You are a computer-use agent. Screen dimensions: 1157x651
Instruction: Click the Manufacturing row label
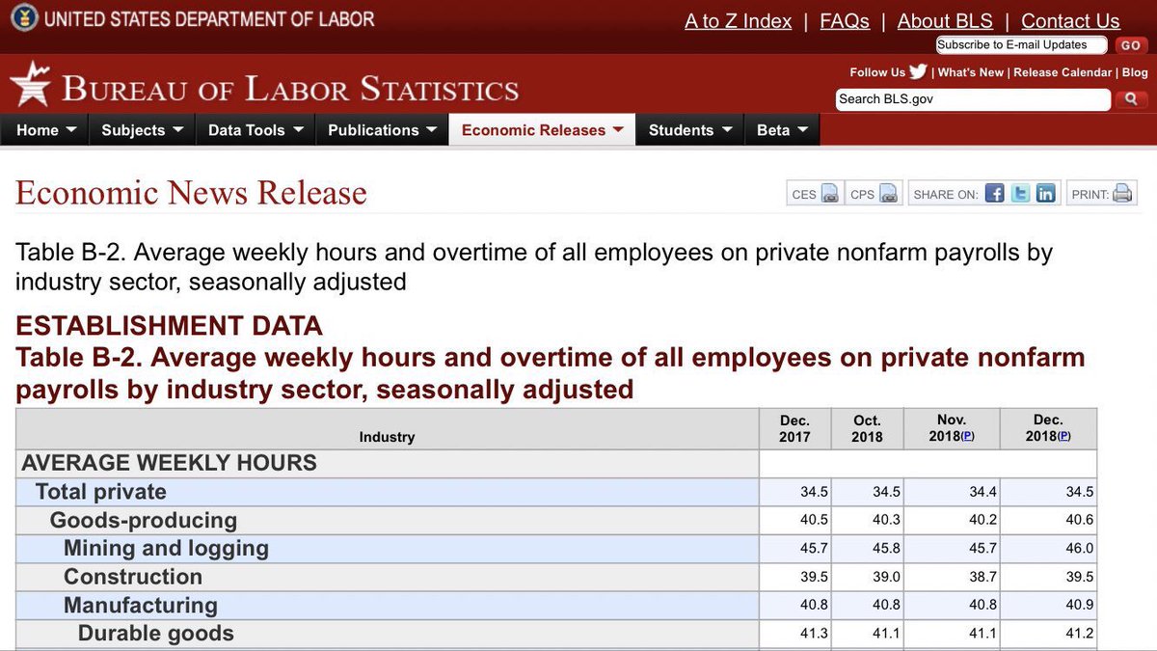tap(141, 606)
